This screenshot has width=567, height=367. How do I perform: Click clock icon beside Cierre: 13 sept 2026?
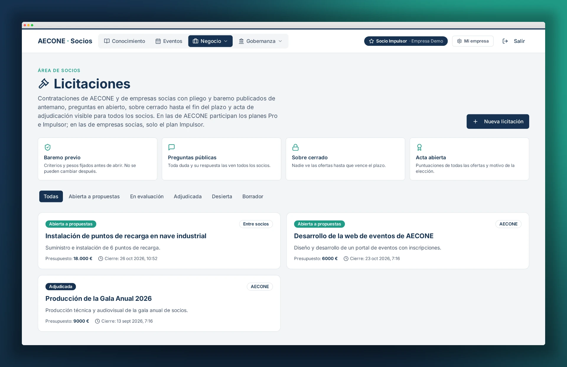[97, 321]
